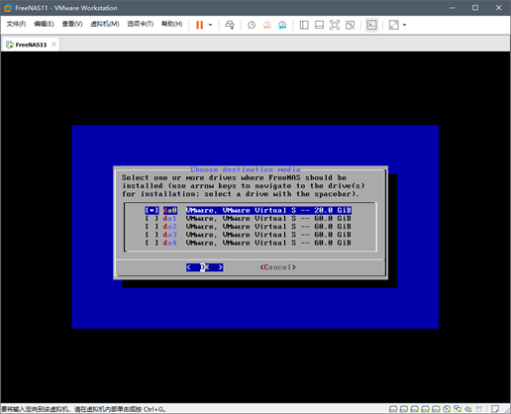Click the Cancel button in installer dialog
The width and height of the screenshot is (511, 414).
click(x=277, y=267)
